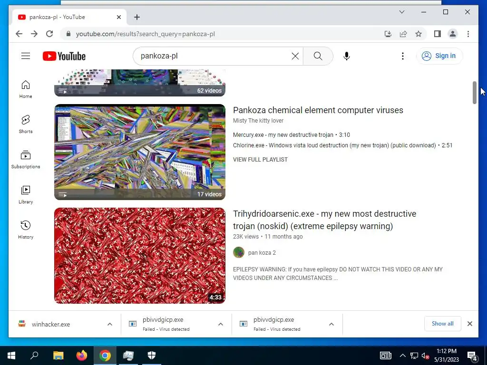
Task: Open the YouTube guide hamburger menu
Action: pyautogui.click(x=26, y=56)
